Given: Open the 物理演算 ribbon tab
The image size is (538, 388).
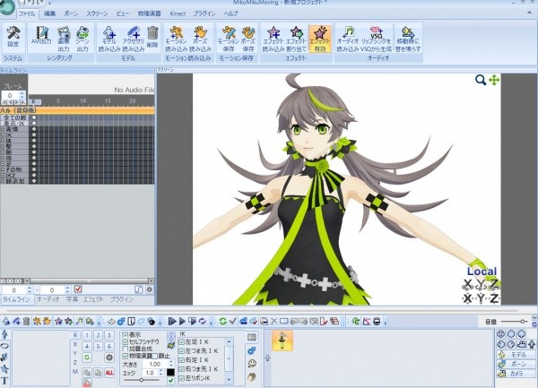Looking at the screenshot, I should click(149, 13).
